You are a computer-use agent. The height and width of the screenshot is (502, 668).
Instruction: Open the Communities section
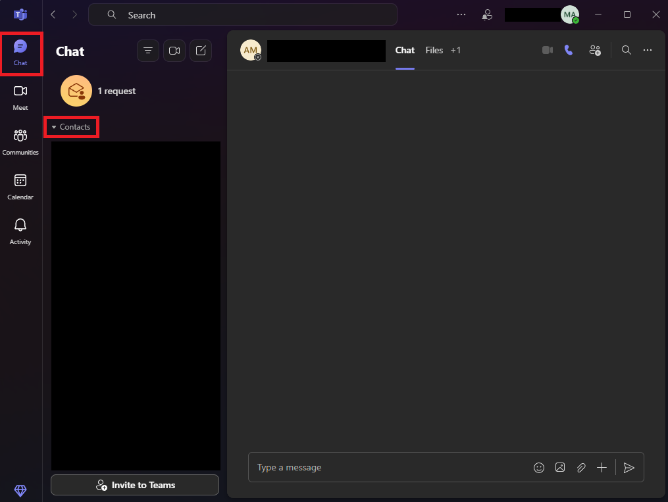[20, 143]
